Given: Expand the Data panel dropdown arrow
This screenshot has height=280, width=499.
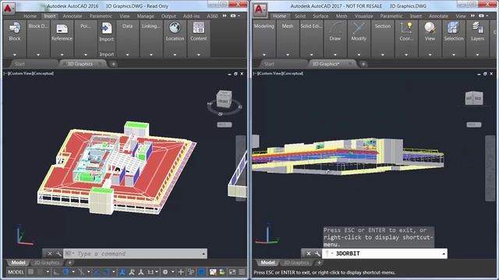Looking at the screenshot, I should (x=127, y=54).
